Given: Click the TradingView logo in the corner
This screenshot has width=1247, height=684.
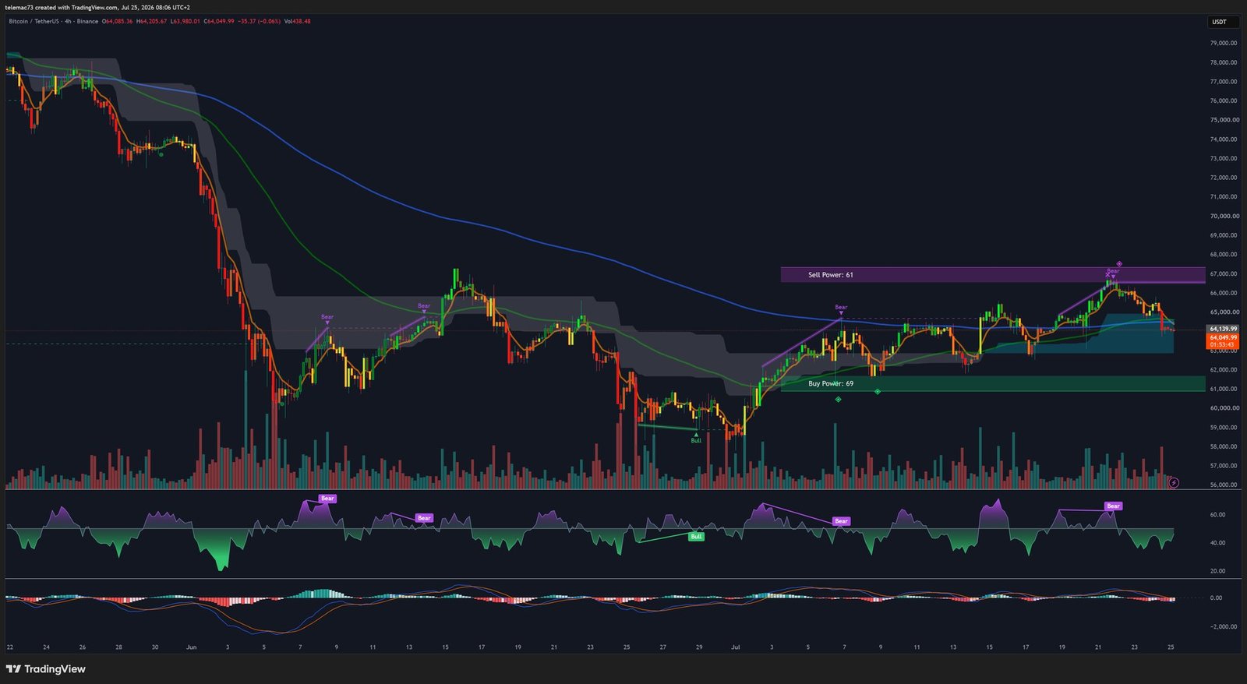Looking at the screenshot, I should click(x=45, y=669).
